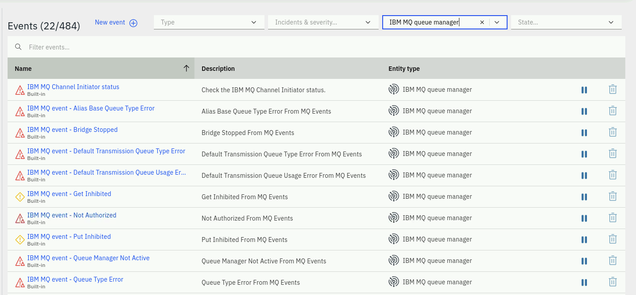636x295 pixels.
Task: Click sort arrow in Name column header
Action: tap(186, 68)
